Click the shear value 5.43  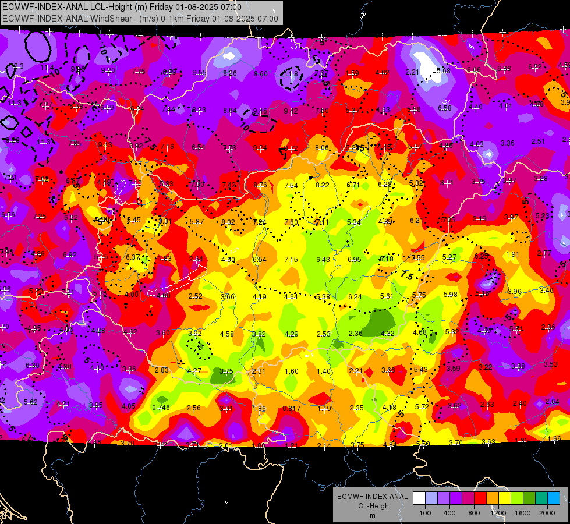421,370
